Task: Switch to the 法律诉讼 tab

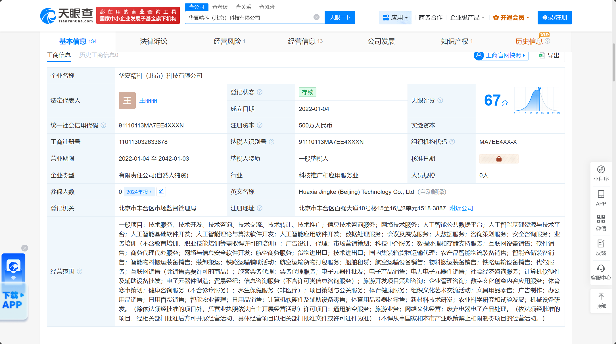Action: 154,41
